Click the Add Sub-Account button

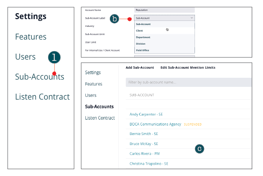pyautogui.click(x=140, y=68)
